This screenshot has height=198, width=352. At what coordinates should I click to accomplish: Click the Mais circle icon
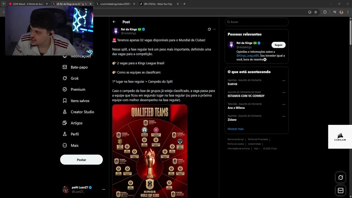click(65, 145)
